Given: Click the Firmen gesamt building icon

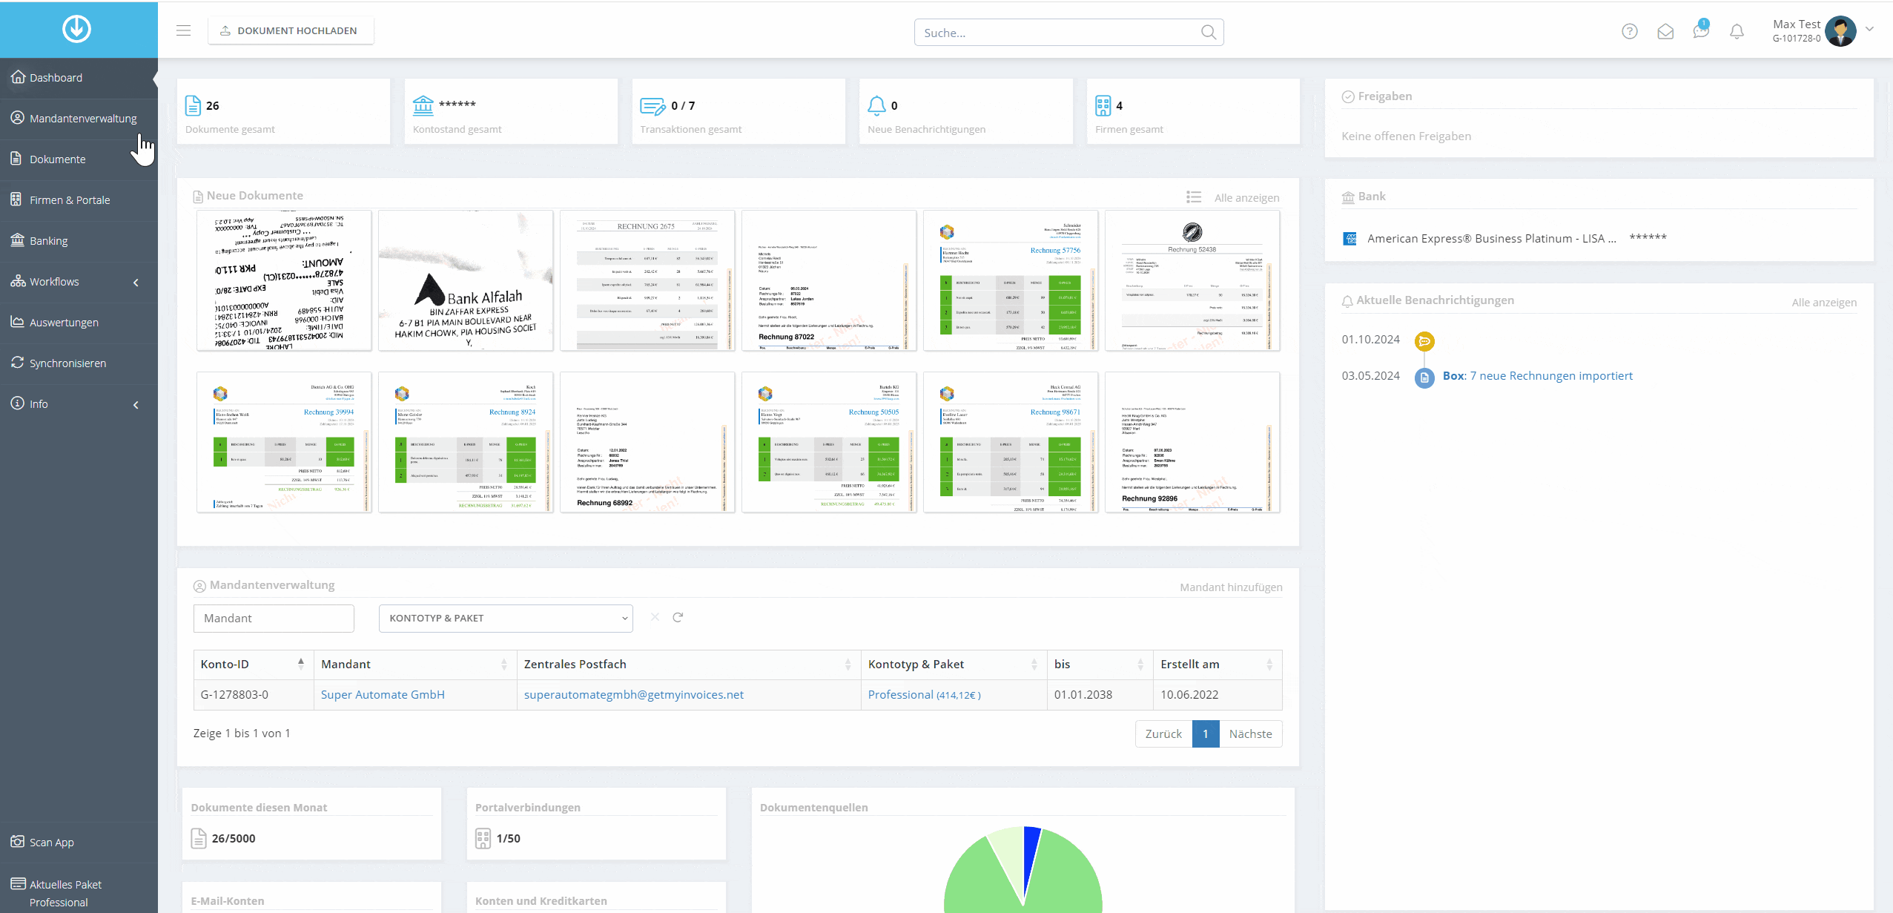Looking at the screenshot, I should [1103, 105].
